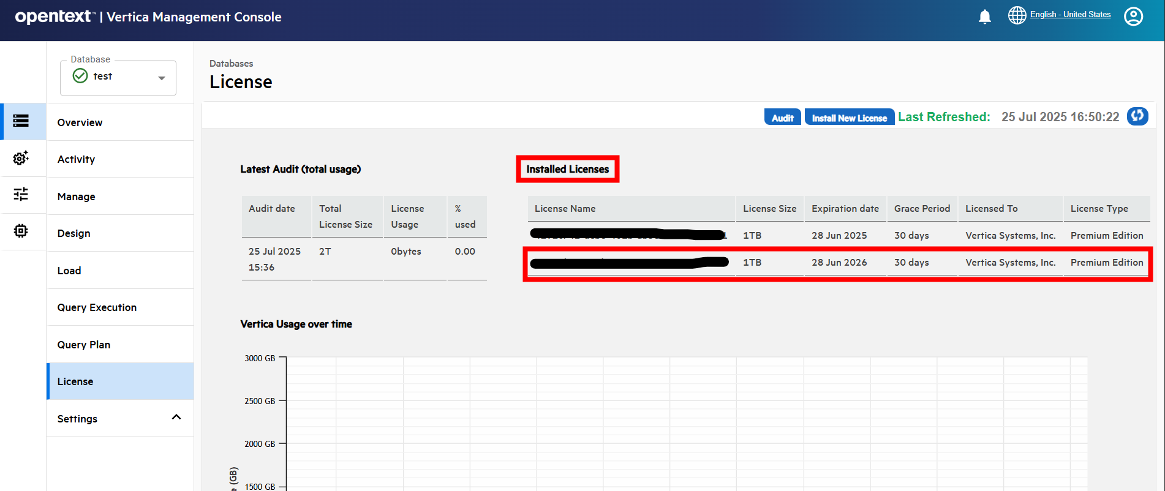Image resolution: width=1165 pixels, height=491 pixels.
Task: Select the database stack icon in sidebar
Action: [21, 121]
